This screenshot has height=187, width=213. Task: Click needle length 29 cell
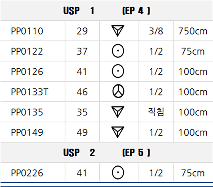click(82, 31)
